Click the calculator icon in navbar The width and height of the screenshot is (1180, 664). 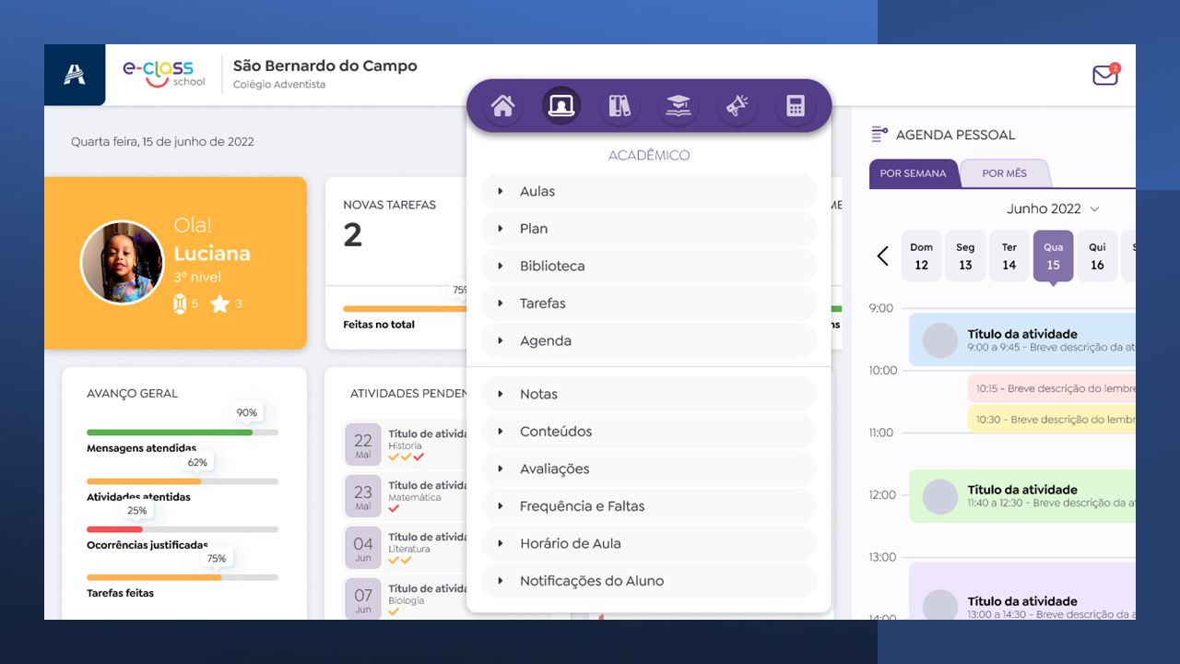(x=795, y=106)
